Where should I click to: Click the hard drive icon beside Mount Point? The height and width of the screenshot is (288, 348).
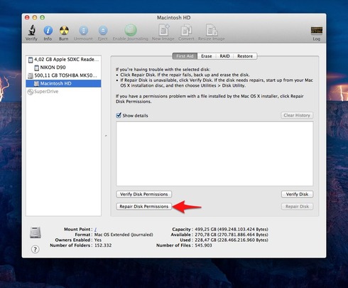[x=36, y=233]
